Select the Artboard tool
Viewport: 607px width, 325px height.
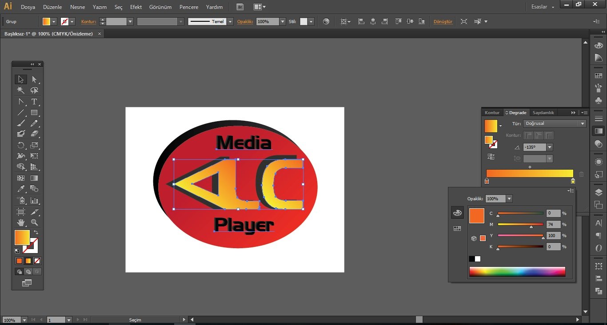click(20, 212)
